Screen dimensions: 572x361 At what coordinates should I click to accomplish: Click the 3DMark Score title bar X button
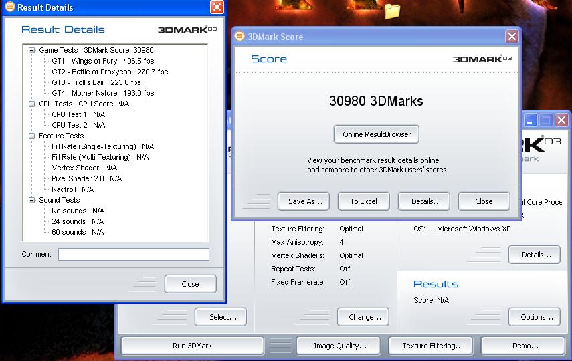pyautogui.click(x=512, y=37)
